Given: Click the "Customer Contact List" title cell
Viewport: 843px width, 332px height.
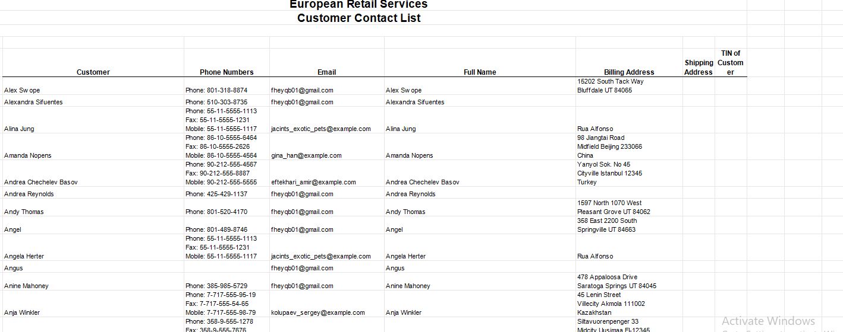Looking at the screenshot, I should [x=358, y=18].
